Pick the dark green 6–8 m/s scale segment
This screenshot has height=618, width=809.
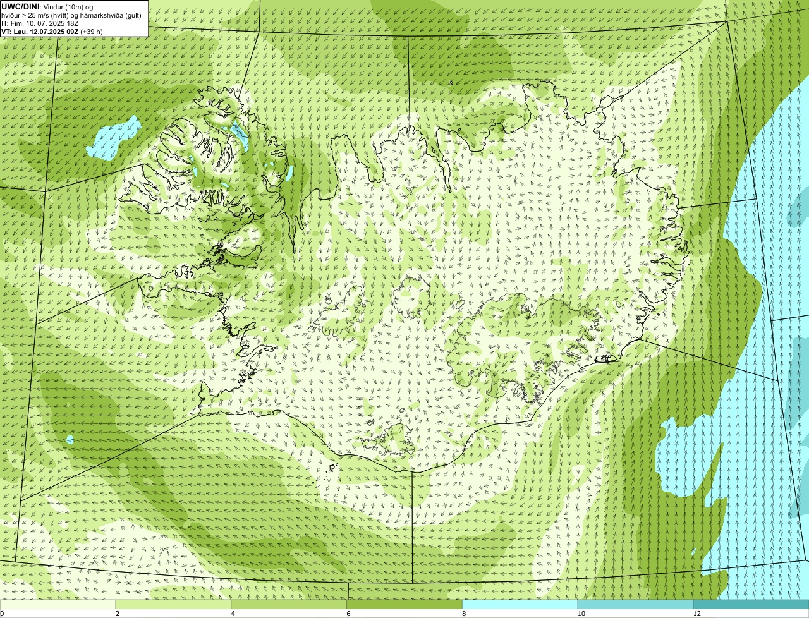pos(404,605)
